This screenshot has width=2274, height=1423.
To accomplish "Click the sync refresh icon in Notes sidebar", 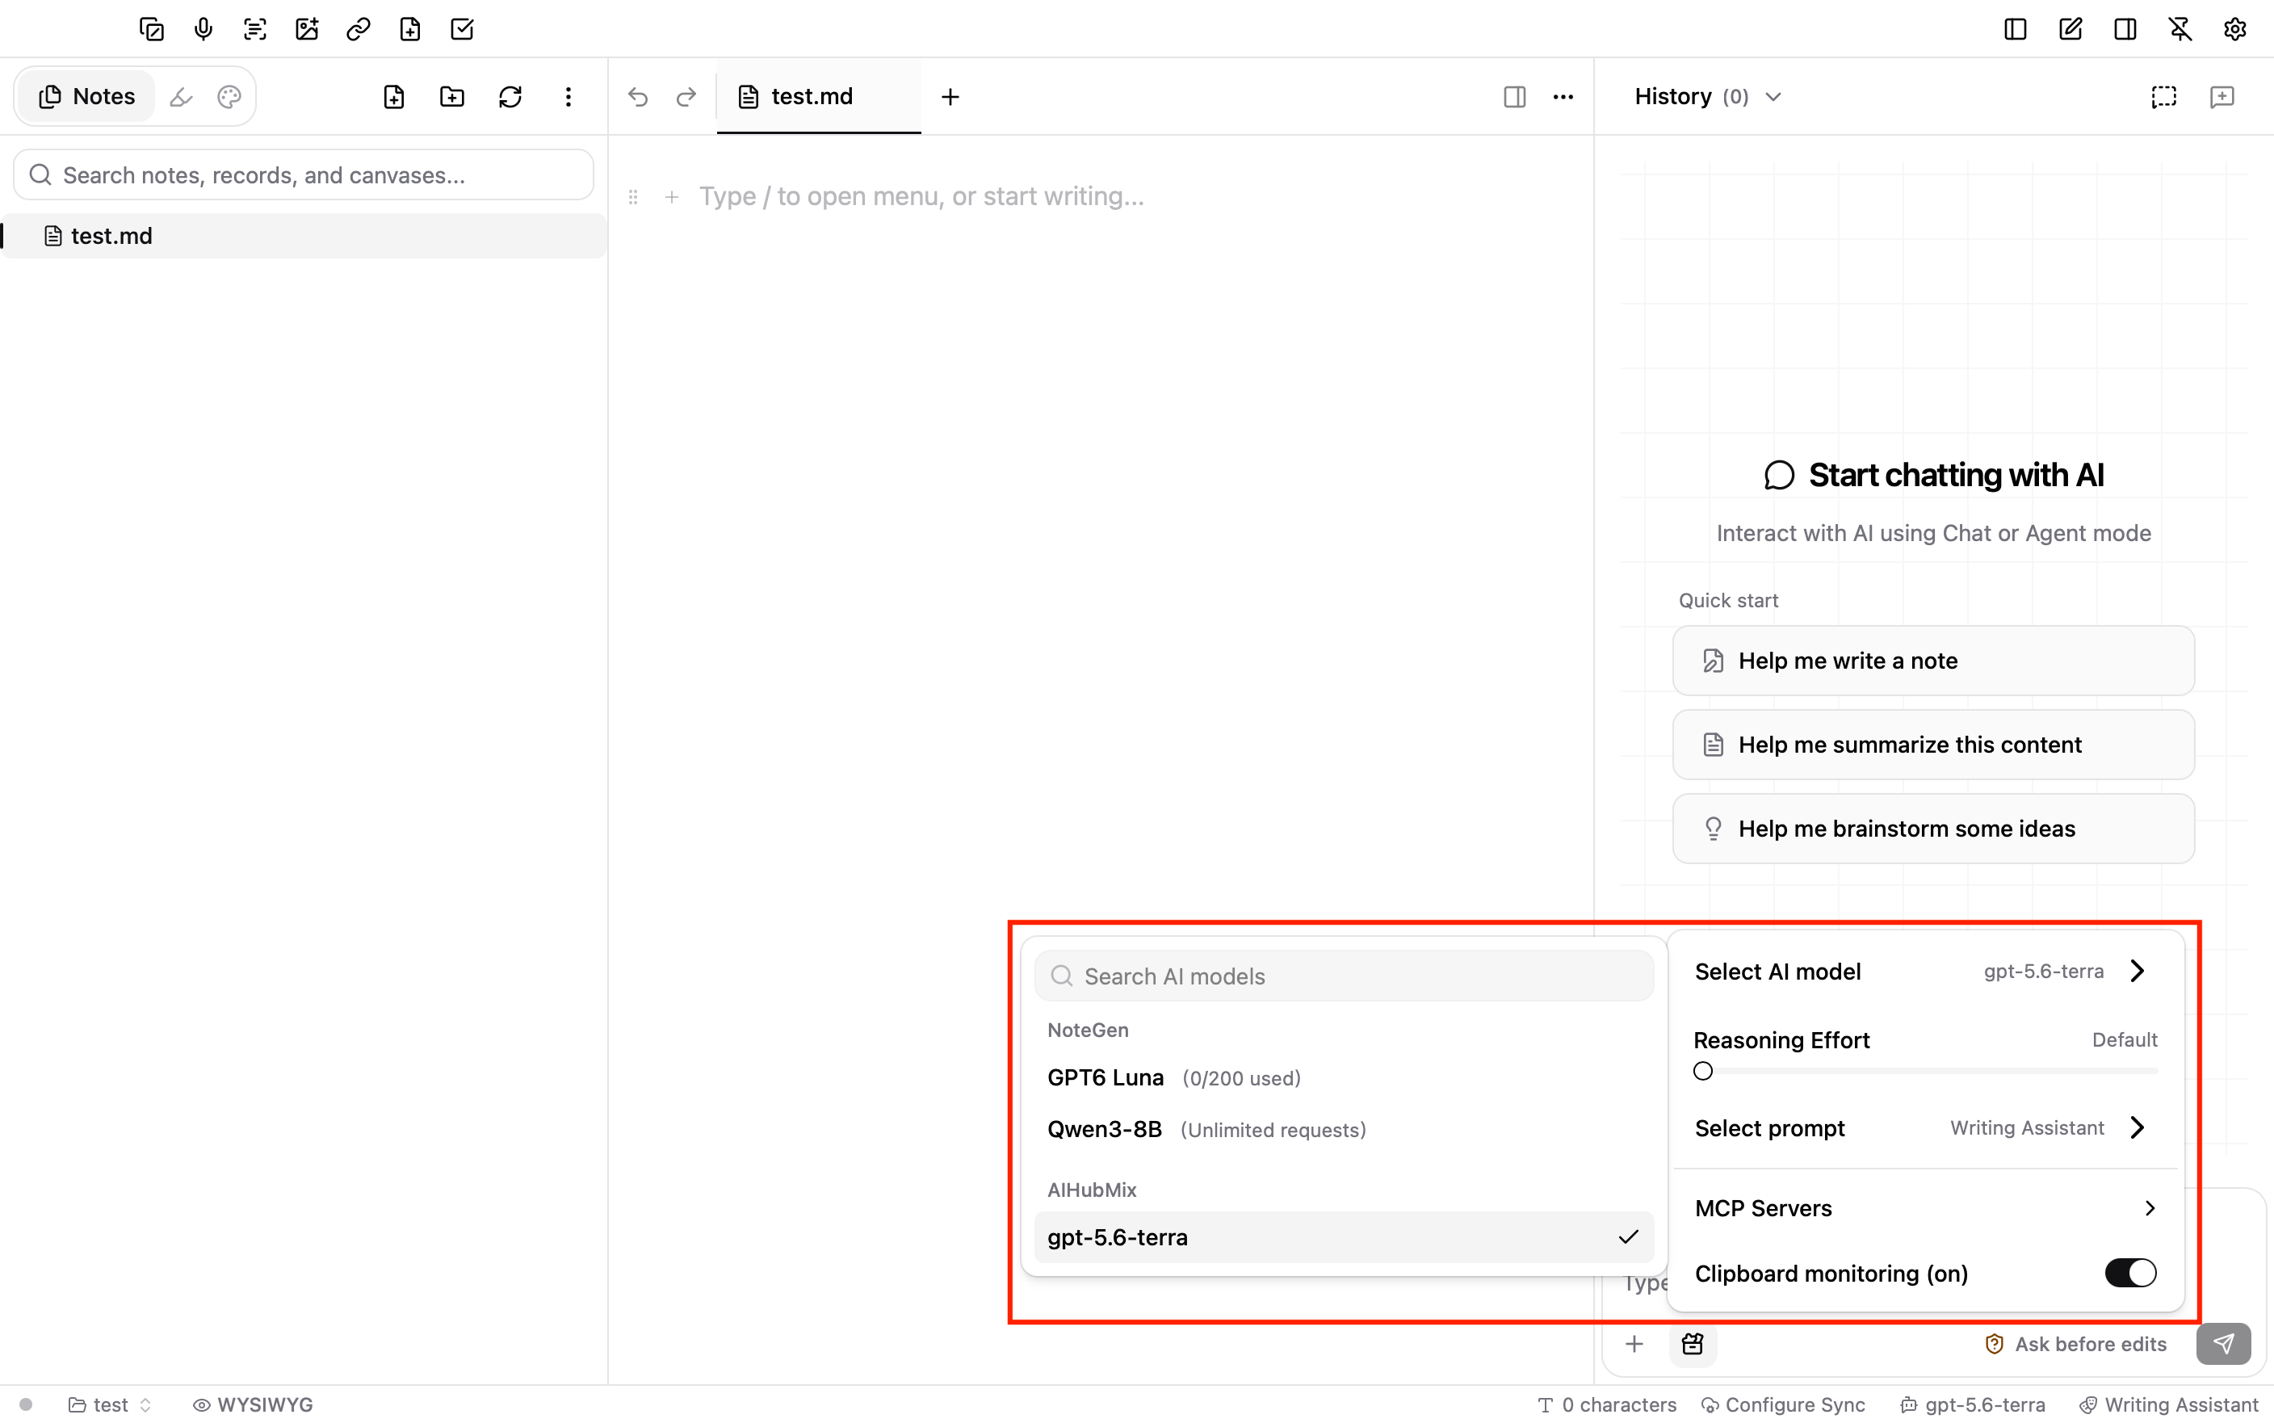I will coord(510,97).
